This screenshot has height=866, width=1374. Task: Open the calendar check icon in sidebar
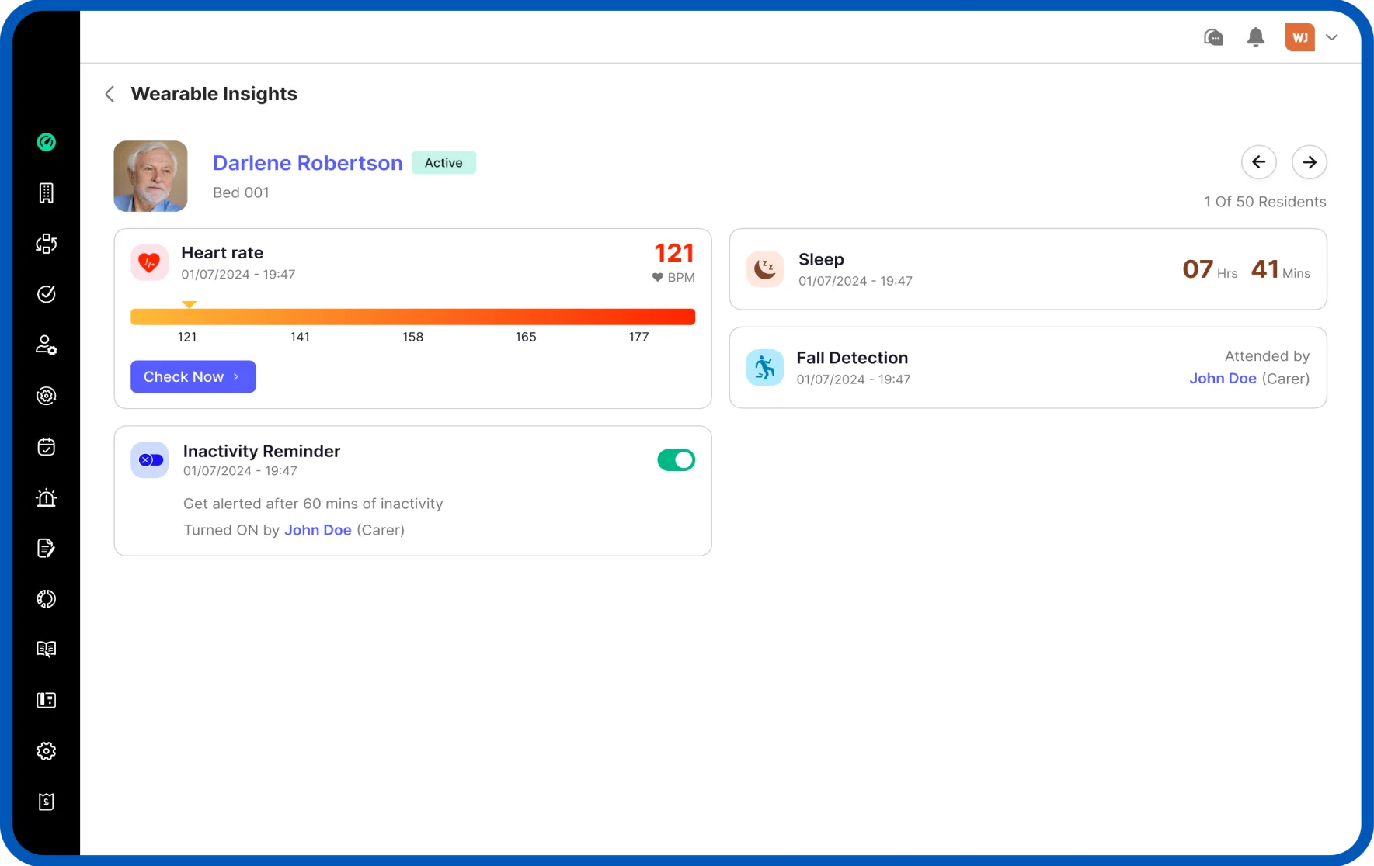point(47,447)
